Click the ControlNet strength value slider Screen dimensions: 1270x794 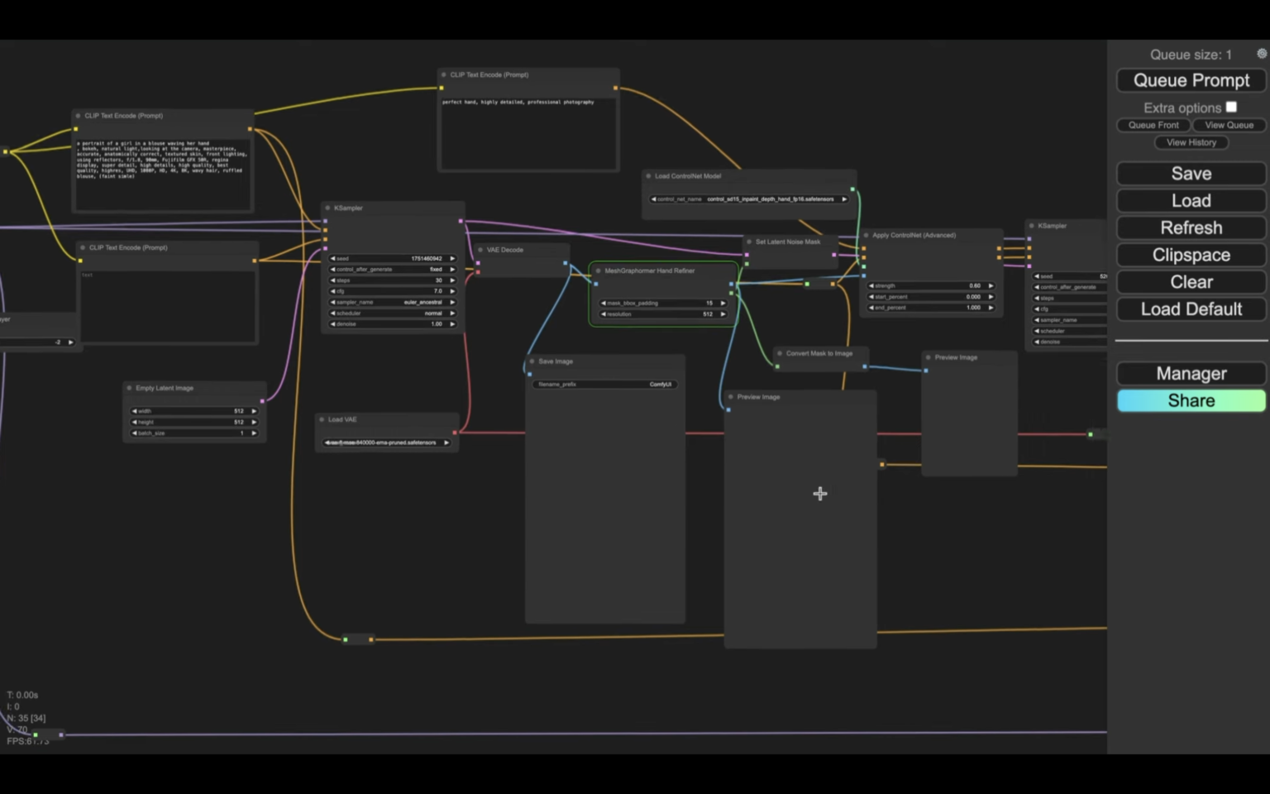[930, 286]
